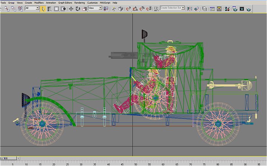
Task: Toggle the Keyboard Shortcut Override box icon
Action: [x=120, y=9]
